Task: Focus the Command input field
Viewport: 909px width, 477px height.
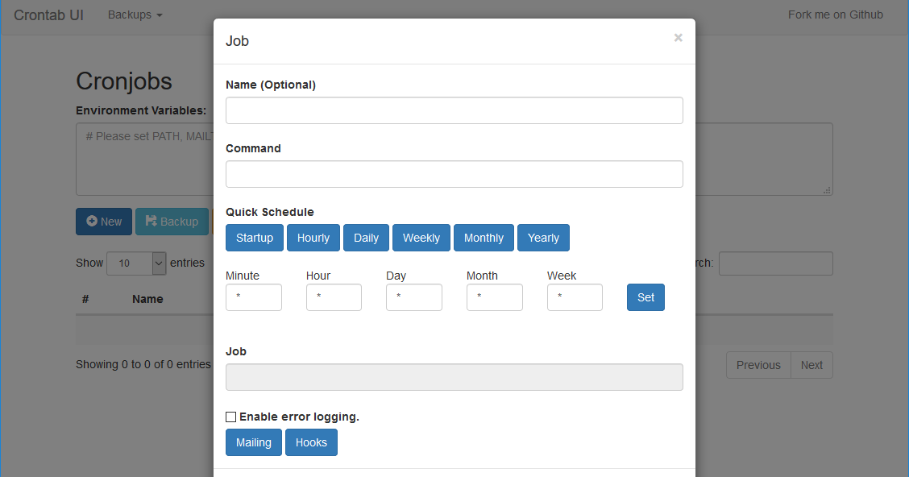Action: [454, 174]
